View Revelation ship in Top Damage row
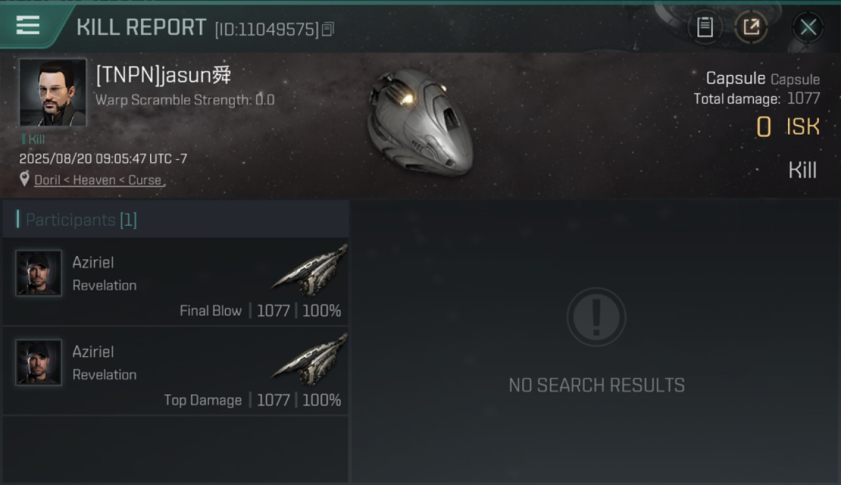Screen dimensions: 841x485 pyautogui.click(x=310, y=358)
